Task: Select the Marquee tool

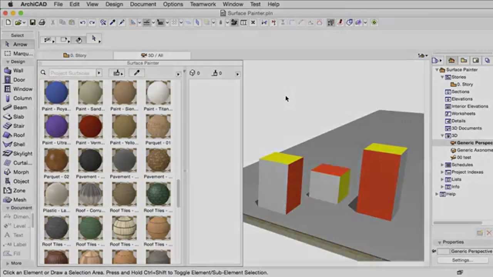Action: 17,53
